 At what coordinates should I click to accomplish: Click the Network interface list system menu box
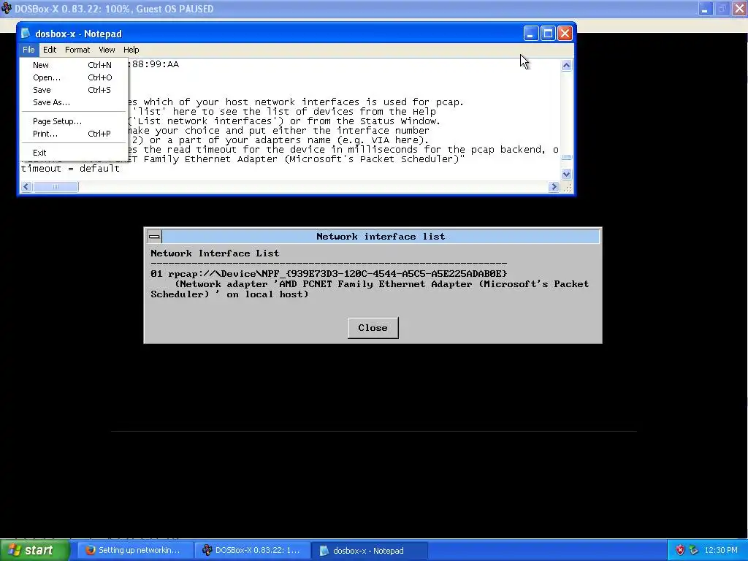pos(154,236)
